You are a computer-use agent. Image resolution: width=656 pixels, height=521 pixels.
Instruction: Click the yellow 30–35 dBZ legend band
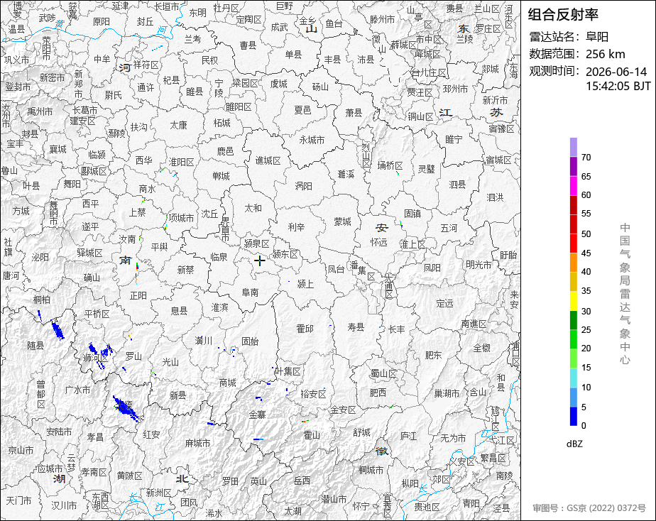[573, 301]
